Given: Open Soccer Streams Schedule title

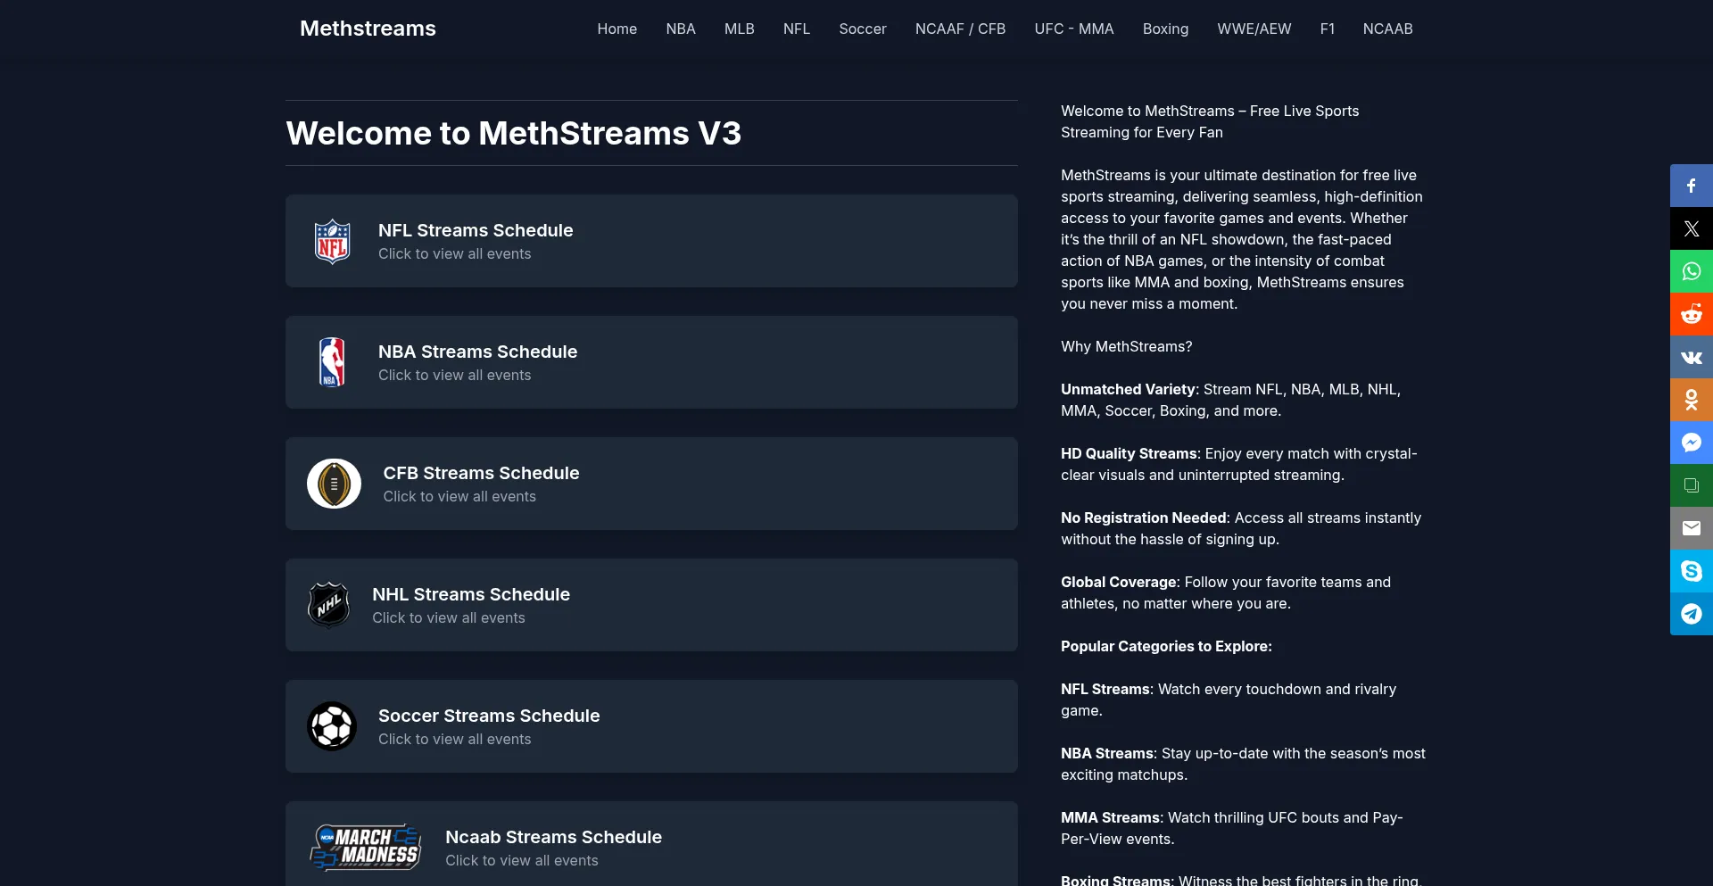Looking at the screenshot, I should 489,716.
